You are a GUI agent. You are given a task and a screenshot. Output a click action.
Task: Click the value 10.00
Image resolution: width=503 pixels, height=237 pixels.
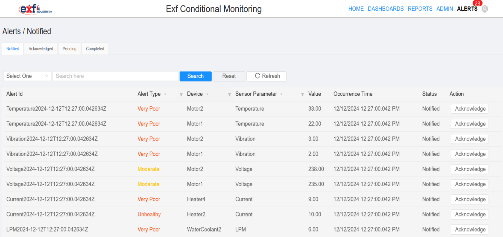tap(315, 214)
